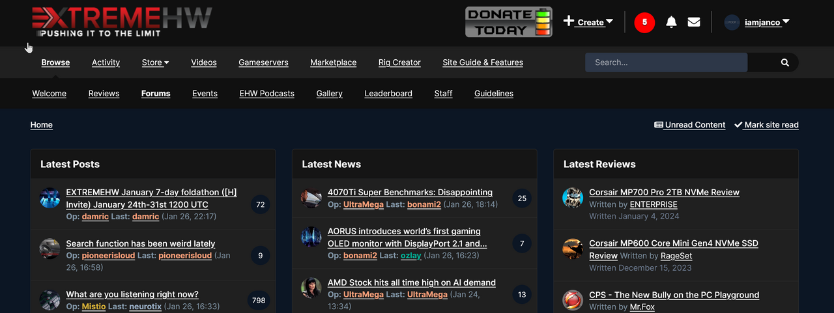Expand the iamjanco account menu
The height and width of the screenshot is (313, 834).
tap(767, 22)
